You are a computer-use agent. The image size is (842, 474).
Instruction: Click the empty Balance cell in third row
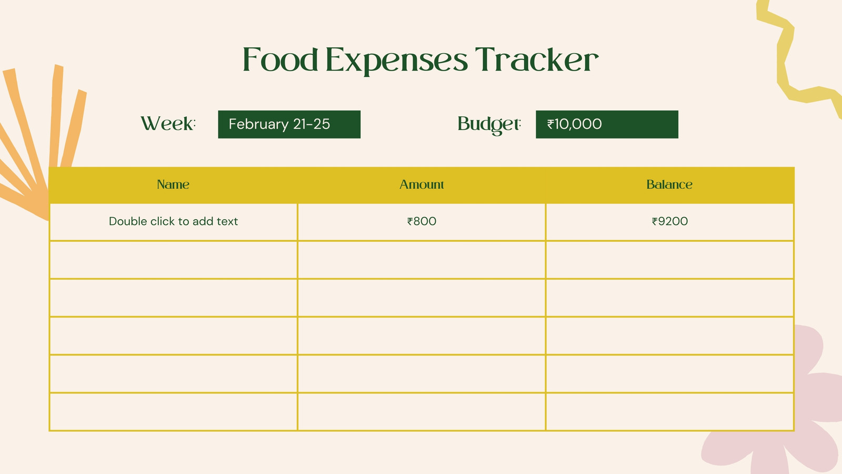click(669, 298)
